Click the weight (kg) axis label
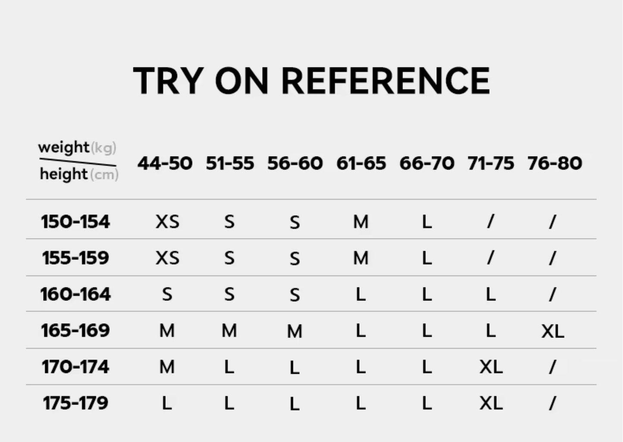The height and width of the screenshot is (442, 623). 77,147
